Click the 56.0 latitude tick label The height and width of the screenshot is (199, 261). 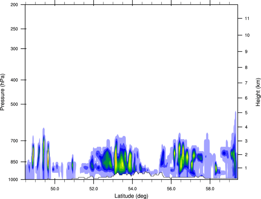click(171, 189)
